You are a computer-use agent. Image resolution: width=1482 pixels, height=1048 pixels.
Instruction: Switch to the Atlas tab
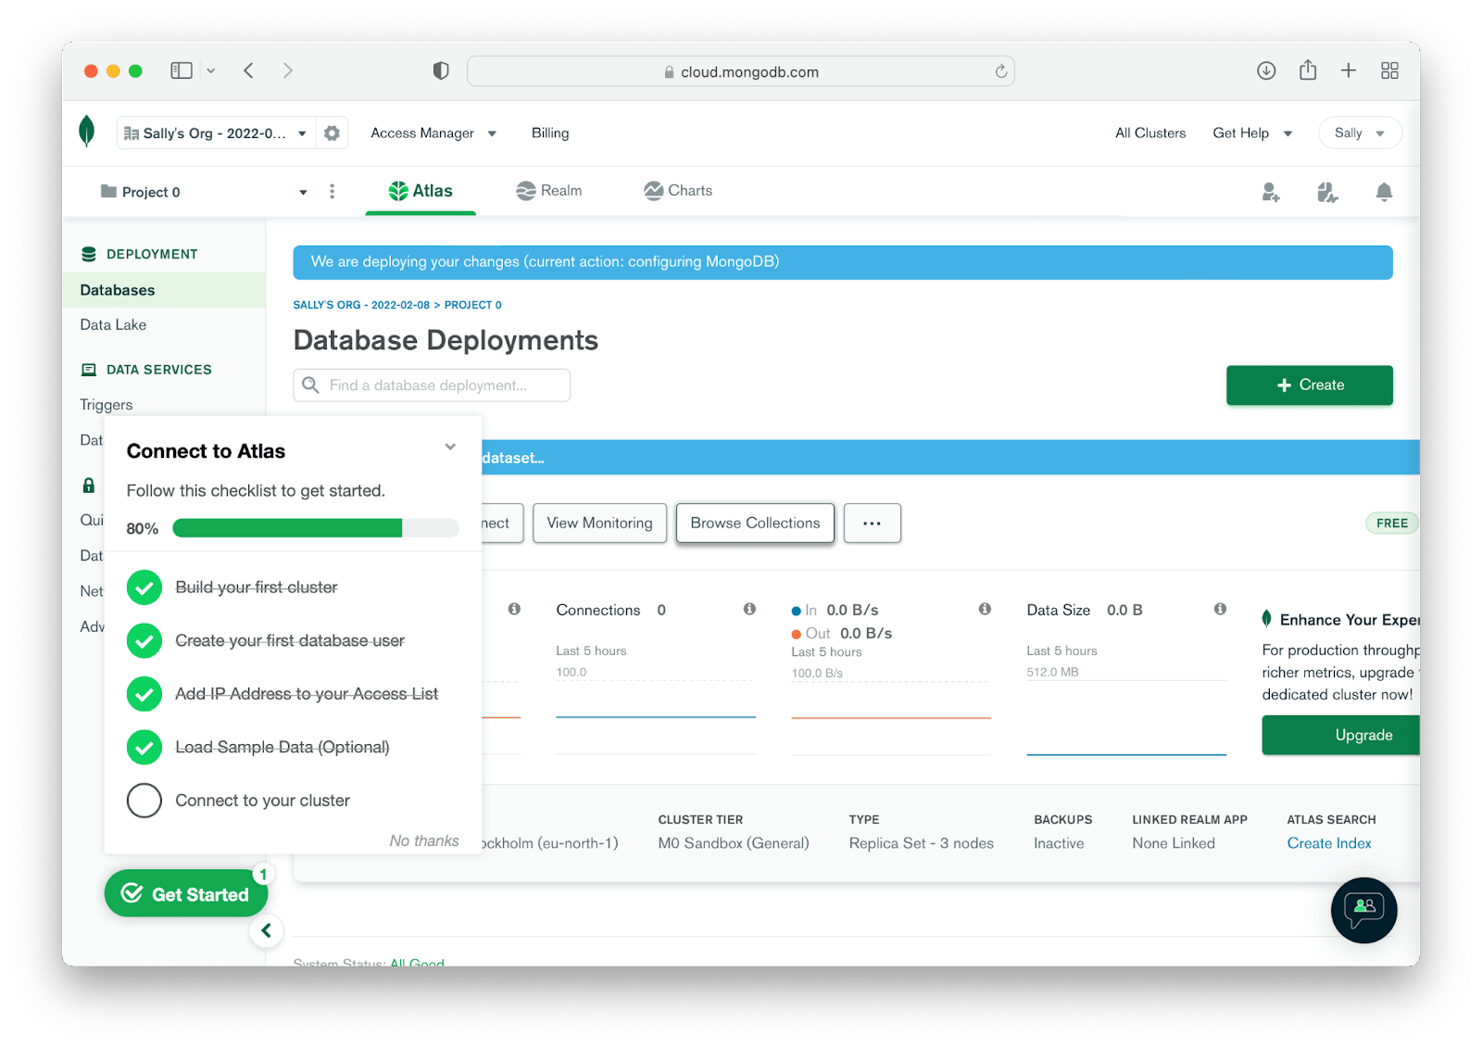pyautogui.click(x=421, y=191)
